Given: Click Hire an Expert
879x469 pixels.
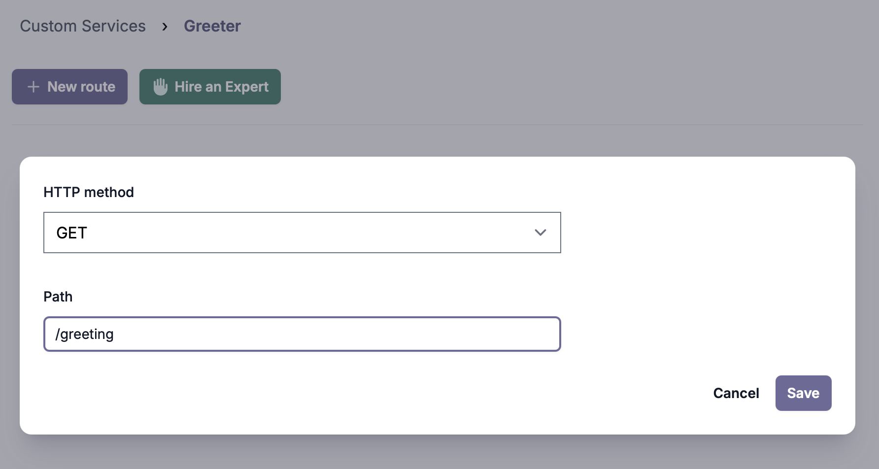Looking at the screenshot, I should (210, 87).
